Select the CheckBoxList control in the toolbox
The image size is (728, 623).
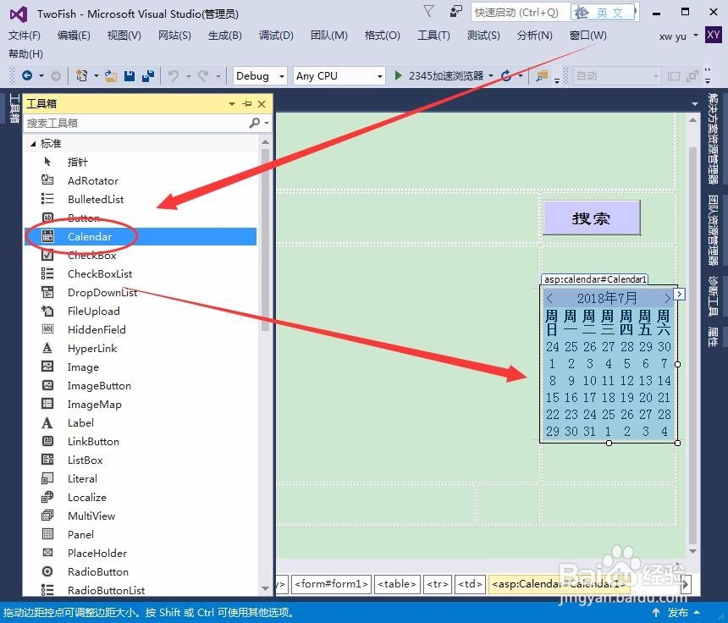click(140, 274)
